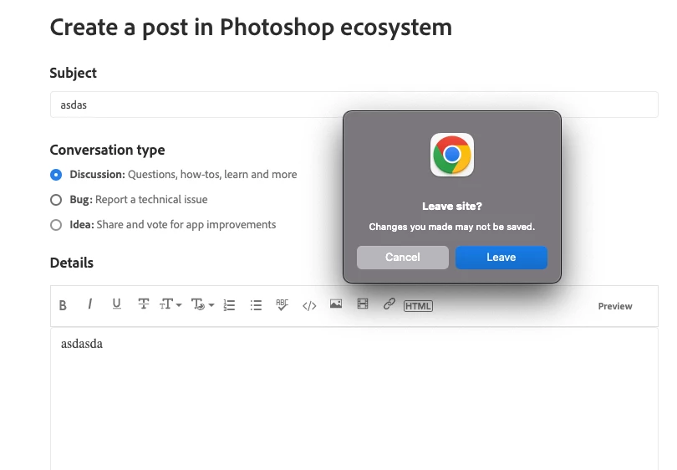
Task: Toggle Bold formatting in the editor toolbar
Action: (63, 305)
